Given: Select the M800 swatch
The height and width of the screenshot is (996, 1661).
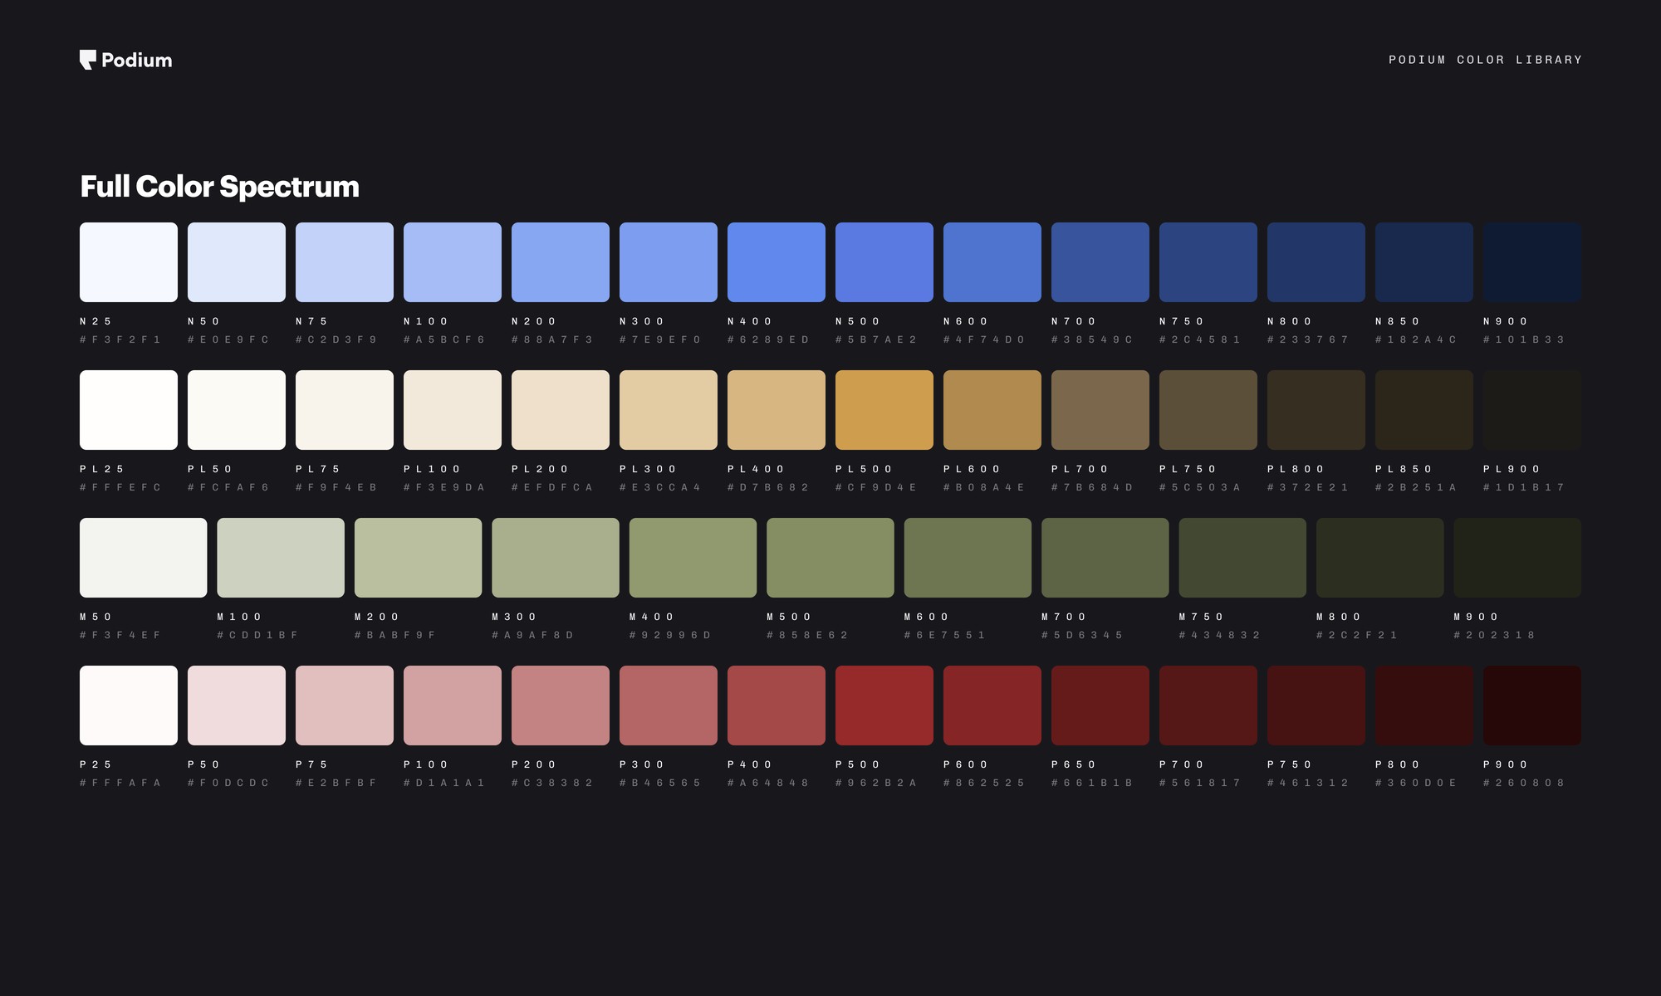Looking at the screenshot, I should click(1380, 558).
